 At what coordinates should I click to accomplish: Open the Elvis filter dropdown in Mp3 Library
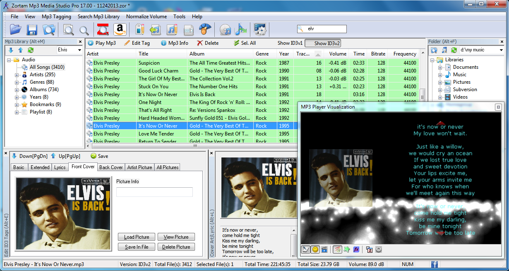pyautogui.click(x=79, y=50)
